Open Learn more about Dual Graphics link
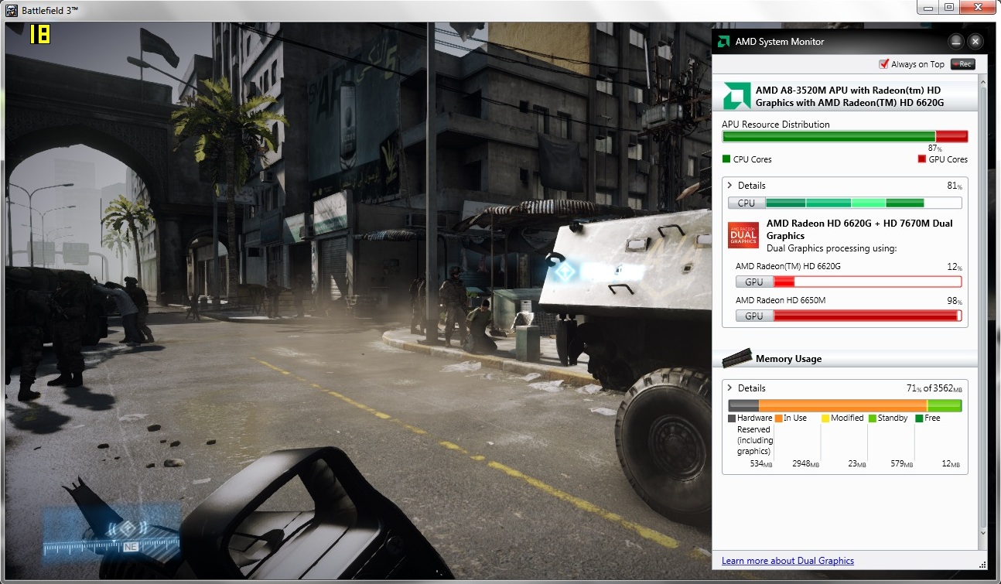 pos(787,561)
